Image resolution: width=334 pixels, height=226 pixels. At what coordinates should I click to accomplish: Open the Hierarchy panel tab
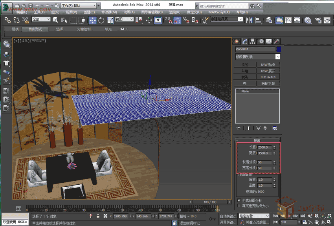tap(253, 41)
